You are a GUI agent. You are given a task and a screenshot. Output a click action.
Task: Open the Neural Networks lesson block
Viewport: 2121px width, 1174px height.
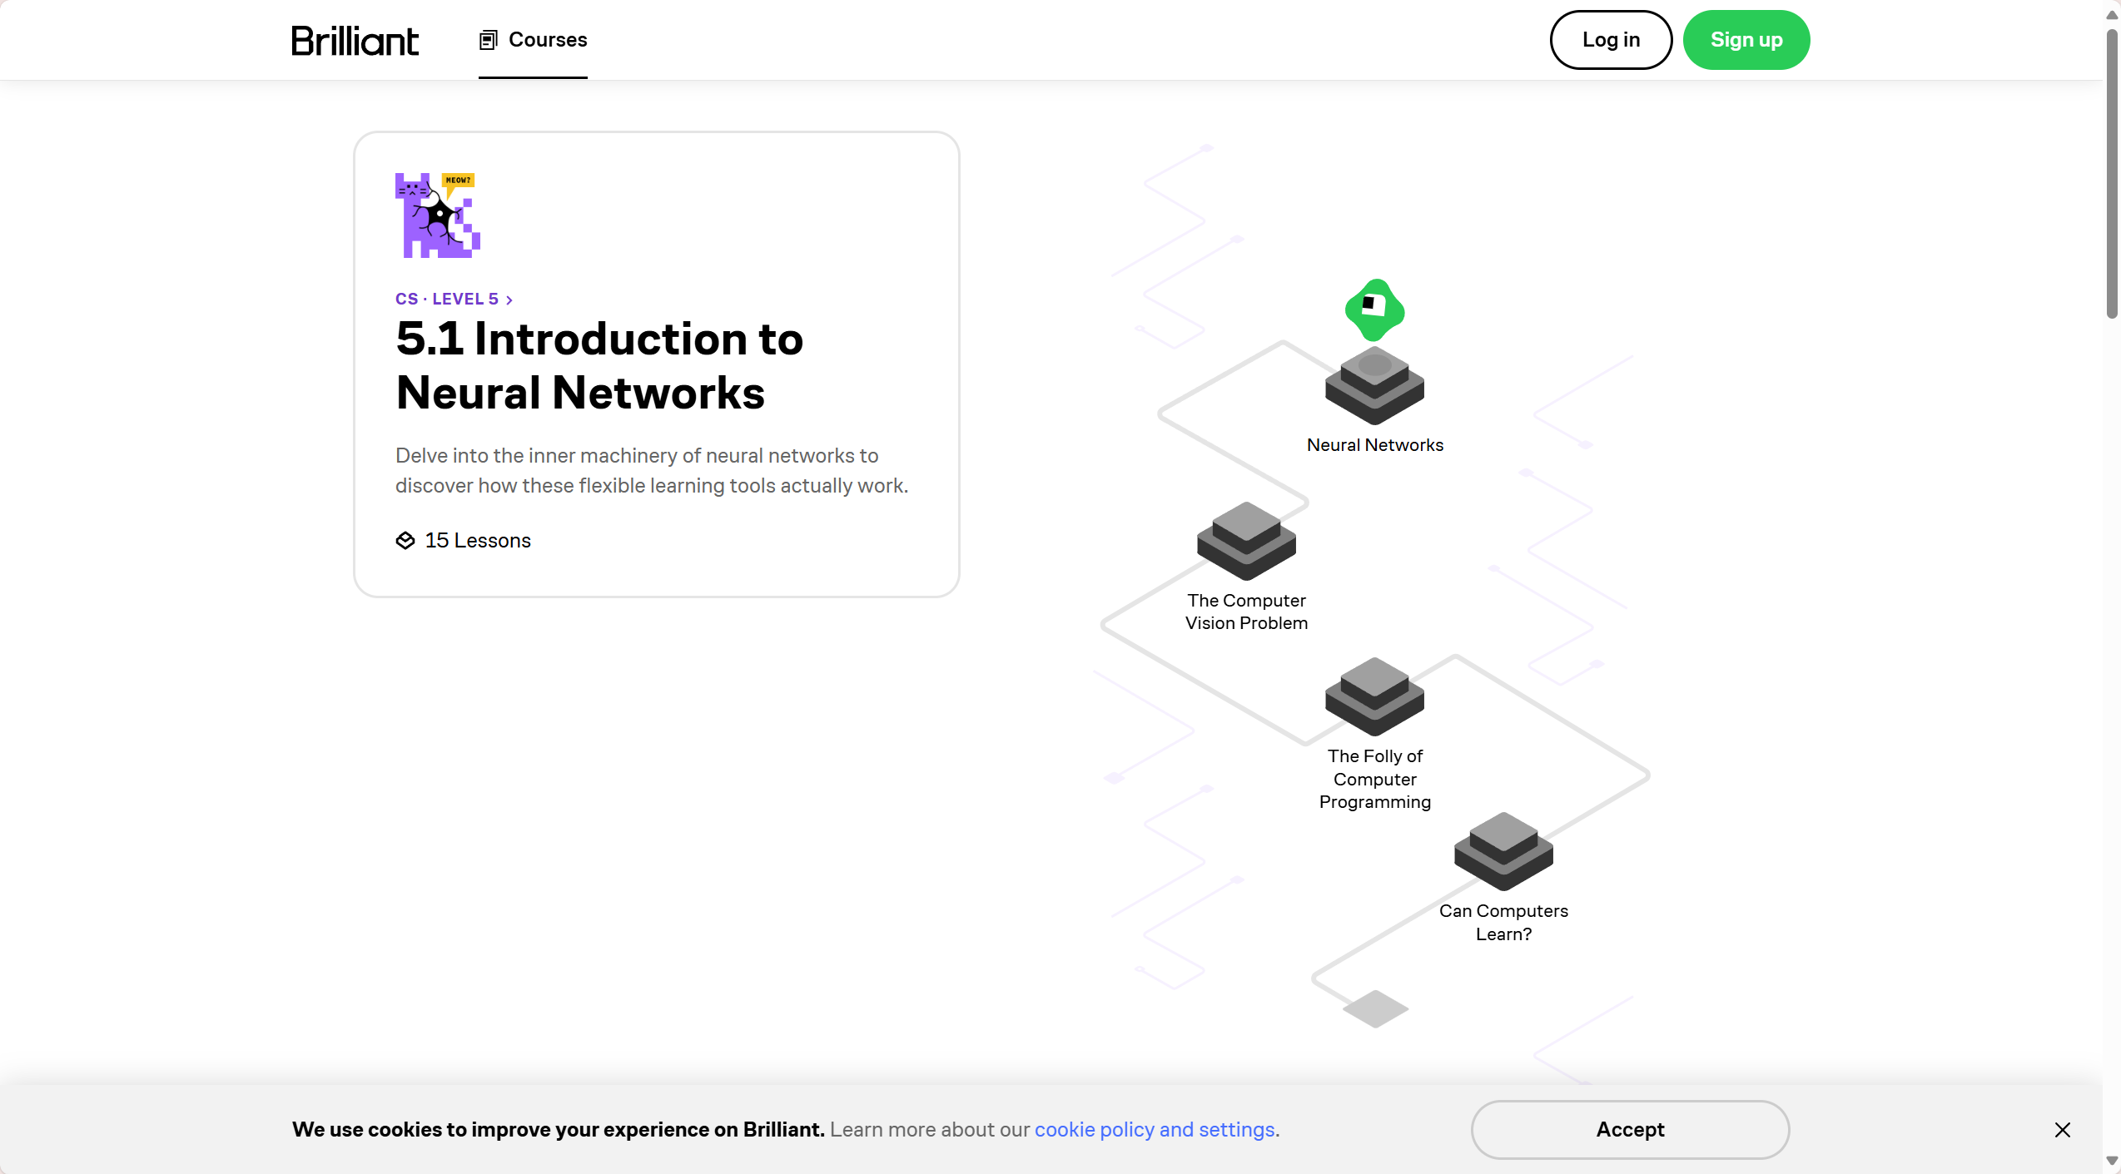(1374, 387)
